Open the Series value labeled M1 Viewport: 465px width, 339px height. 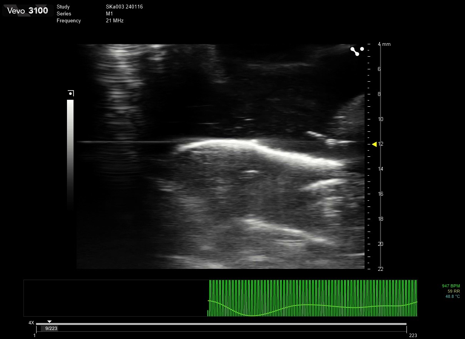(x=109, y=13)
